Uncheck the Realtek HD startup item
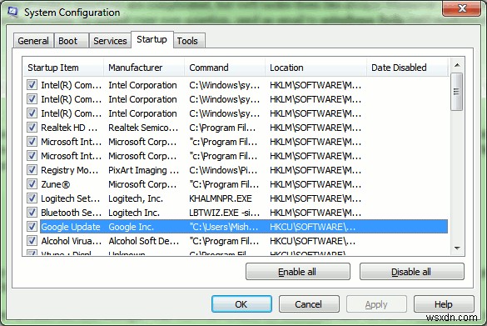This screenshot has width=487, height=326. click(32, 127)
